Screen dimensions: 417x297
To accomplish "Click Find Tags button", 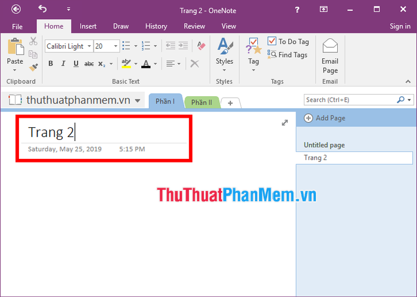I will point(288,55).
